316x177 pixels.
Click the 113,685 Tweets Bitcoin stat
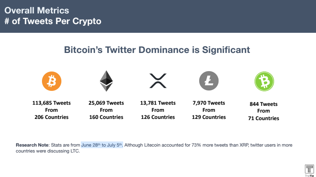click(51, 103)
